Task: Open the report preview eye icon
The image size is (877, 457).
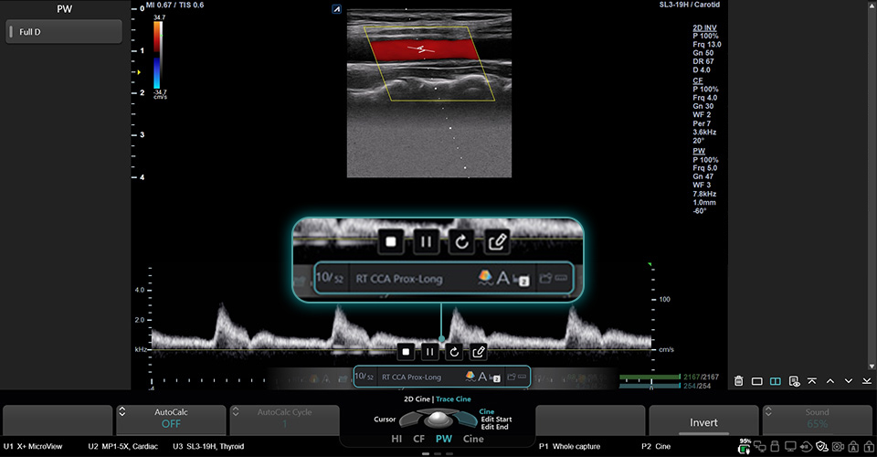Action: 795,381
